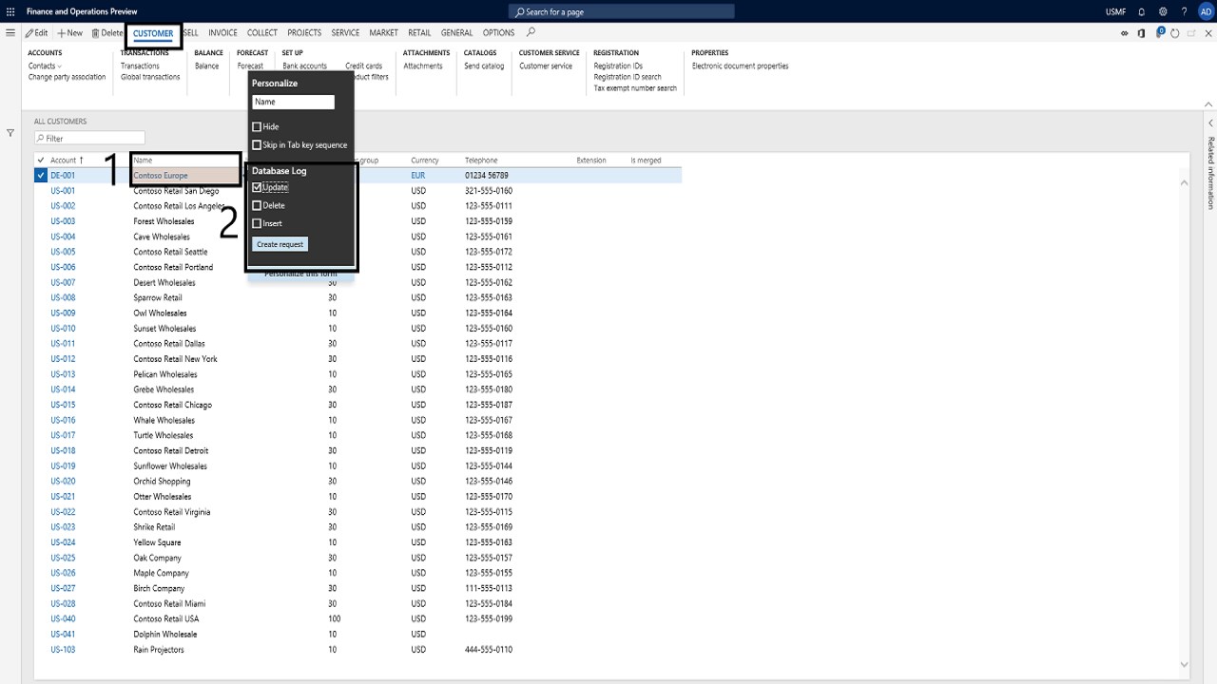The width and height of the screenshot is (1217, 684).
Task: Select the Contoso Europe name cell
Action: click(185, 175)
